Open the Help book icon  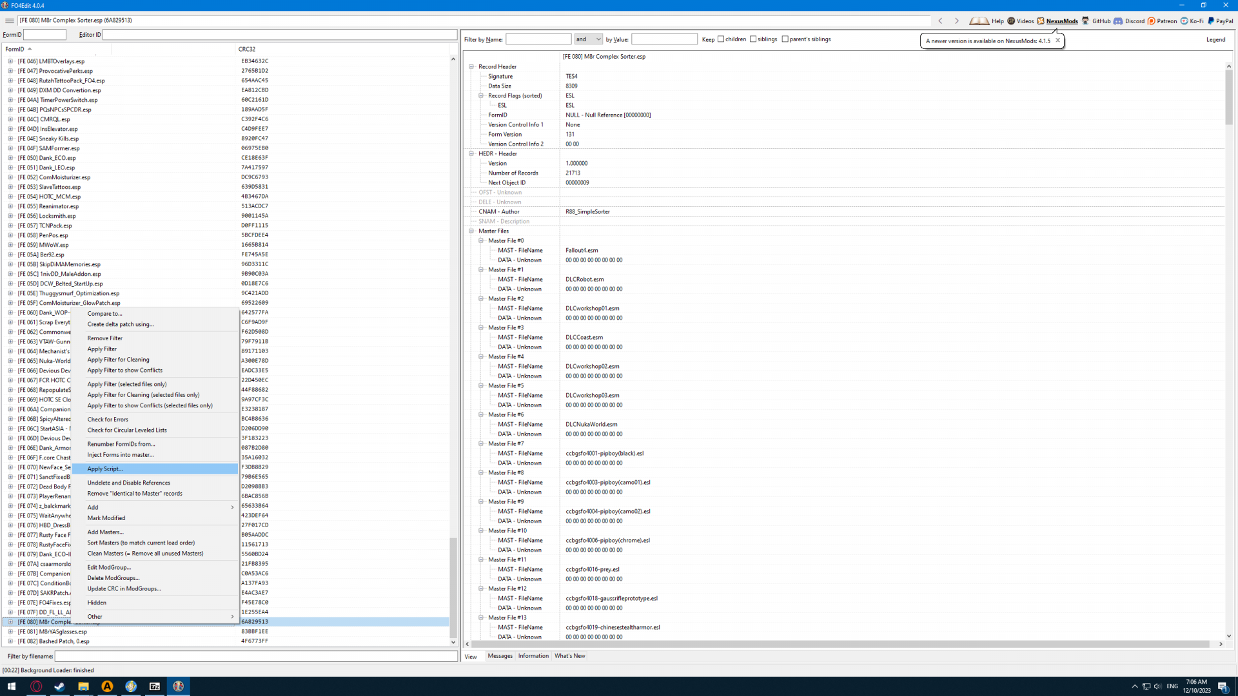(x=979, y=21)
